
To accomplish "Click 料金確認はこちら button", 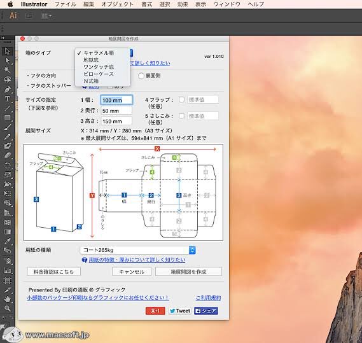I will [54, 272].
